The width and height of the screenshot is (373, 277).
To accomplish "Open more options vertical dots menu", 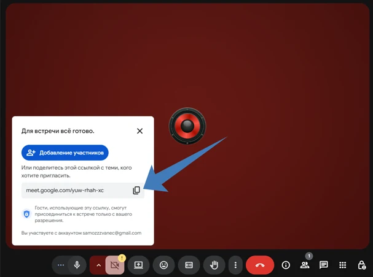I will click(x=235, y=265).
